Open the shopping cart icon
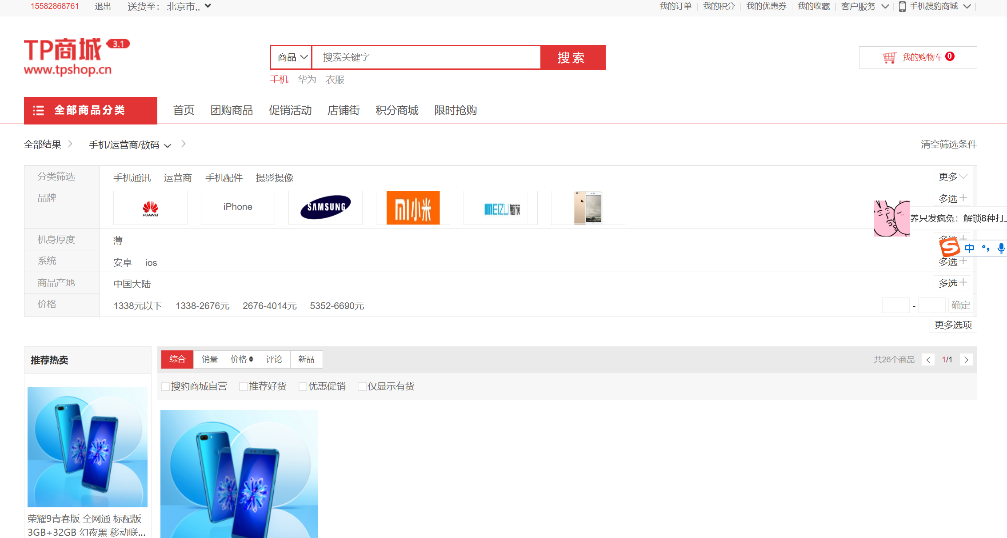Image resolution: width=1007 pixels, height=538 pixels. 889,57
